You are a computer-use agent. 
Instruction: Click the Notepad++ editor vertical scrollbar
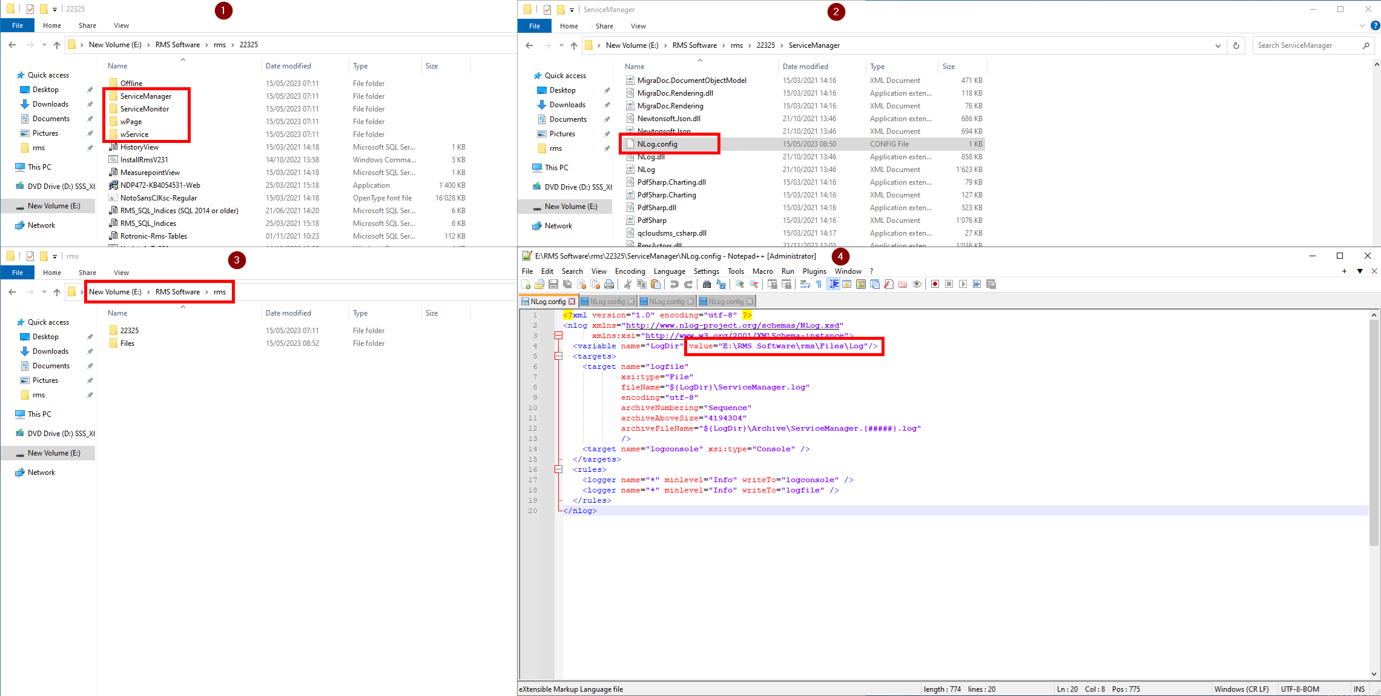[1374, 494]
